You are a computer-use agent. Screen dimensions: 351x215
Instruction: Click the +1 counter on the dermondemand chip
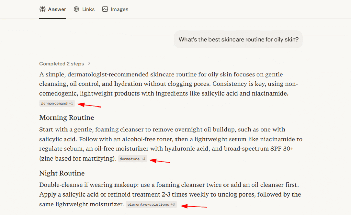tap(71, 103)
